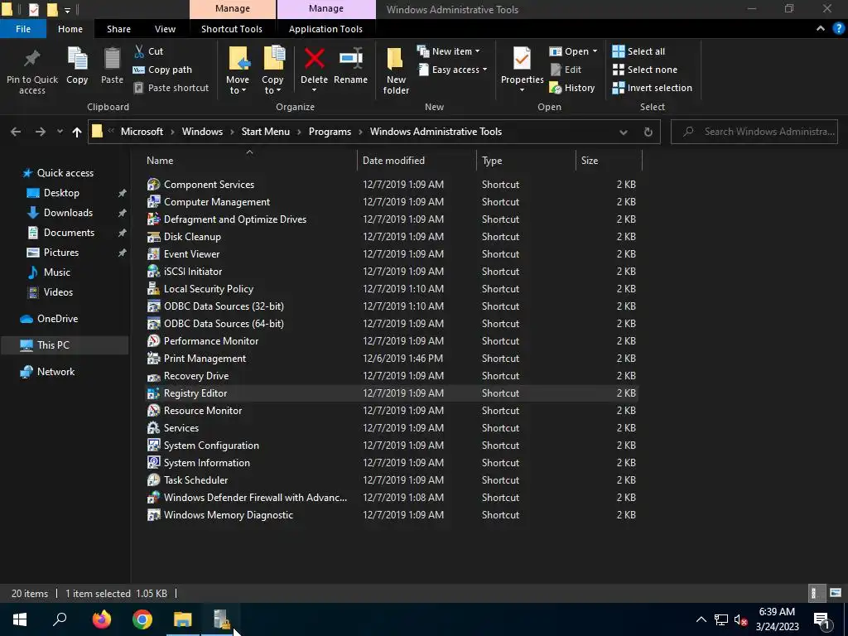Open Chrome from the taskbar
Screen dimensions: 848x636
pos(142,619)
